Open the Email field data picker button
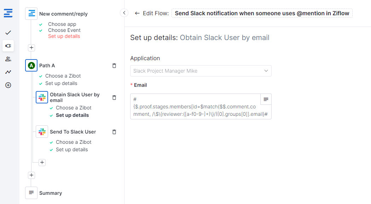 (266, 100)
